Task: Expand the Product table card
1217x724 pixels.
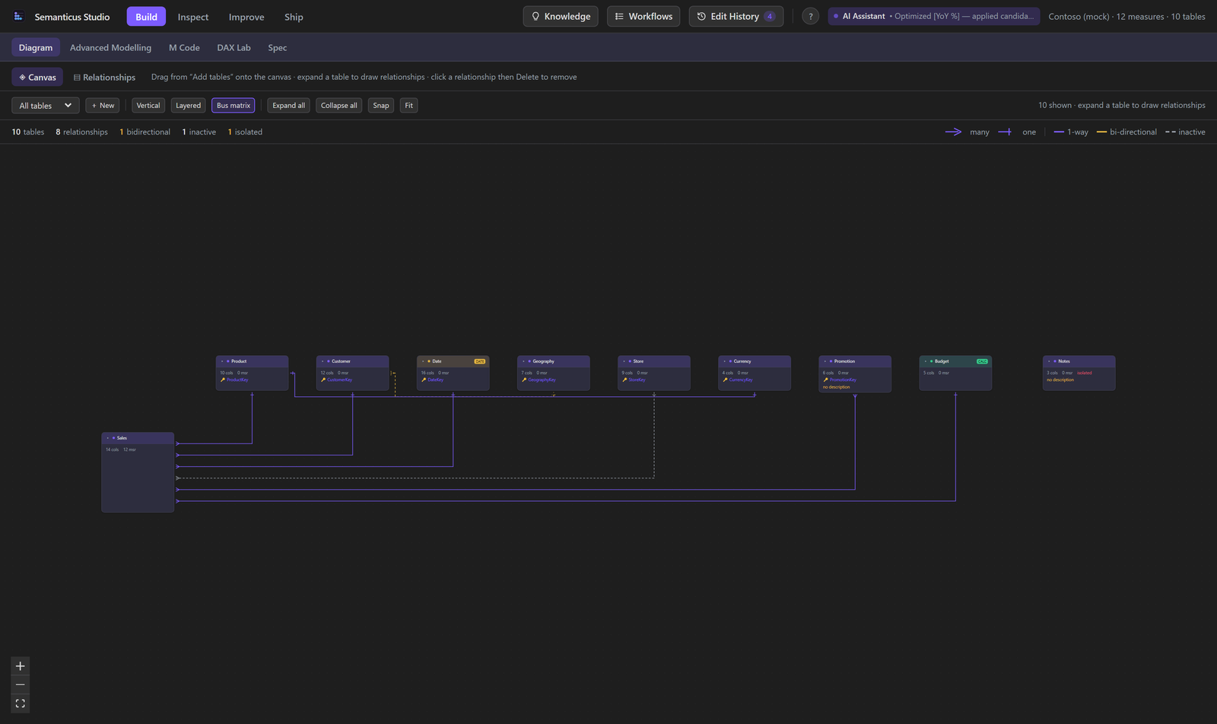Action: coord(221,361)
